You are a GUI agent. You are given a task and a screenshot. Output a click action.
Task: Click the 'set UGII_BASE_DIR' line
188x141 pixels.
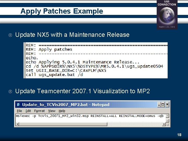point(66,70)
